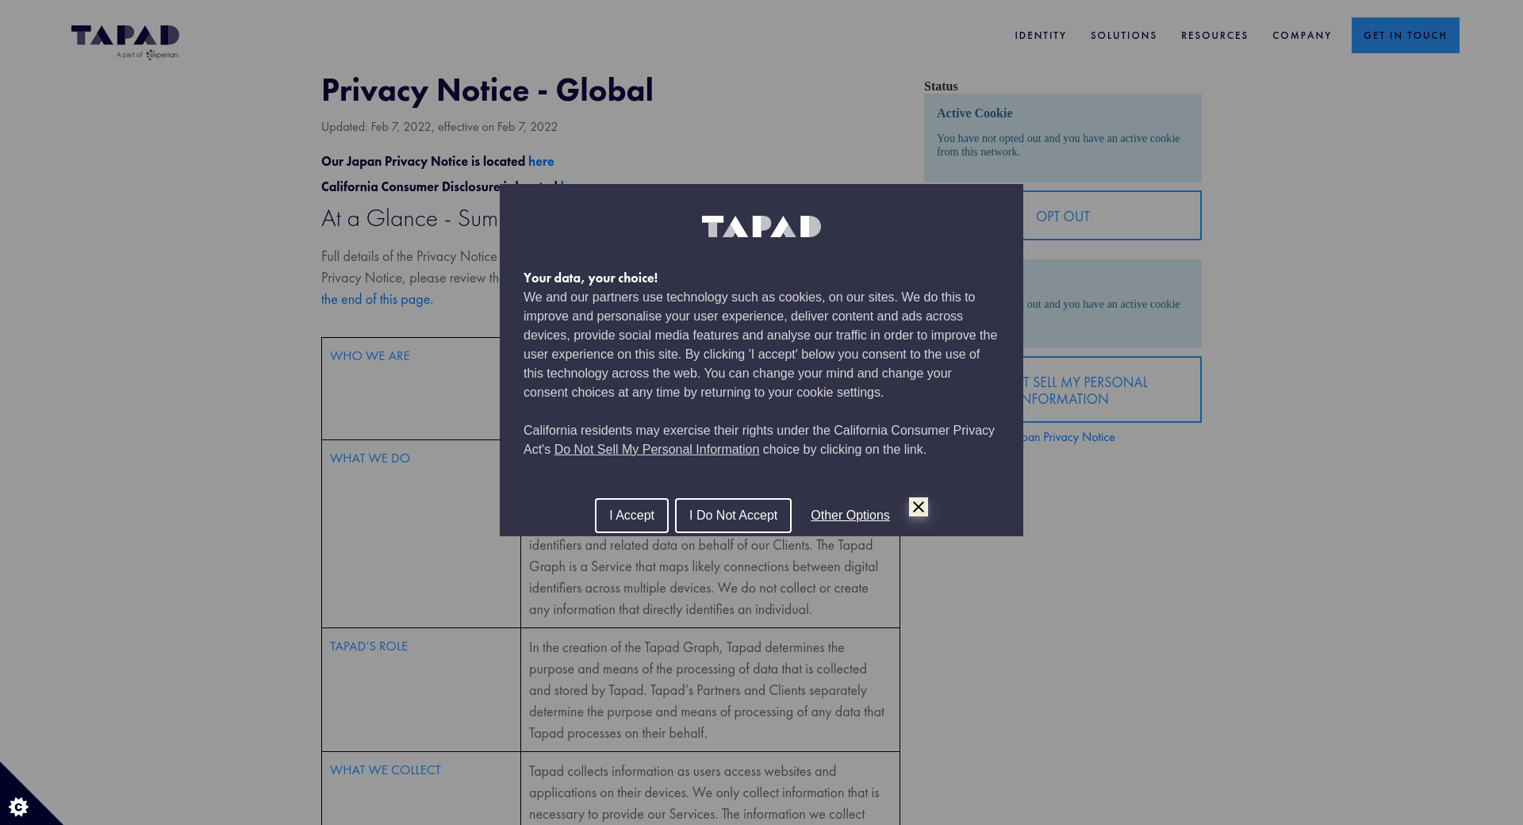1523x825 pixels.
Task: Click the Status label in sidebar
Action: tap(941, 86)
